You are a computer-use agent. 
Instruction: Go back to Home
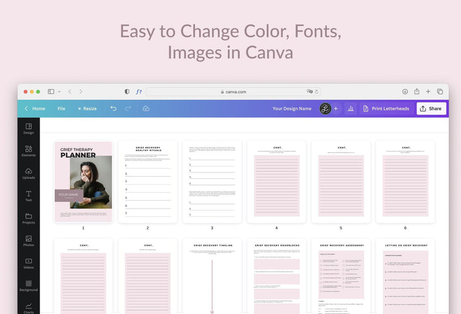[x=35, y=109]
